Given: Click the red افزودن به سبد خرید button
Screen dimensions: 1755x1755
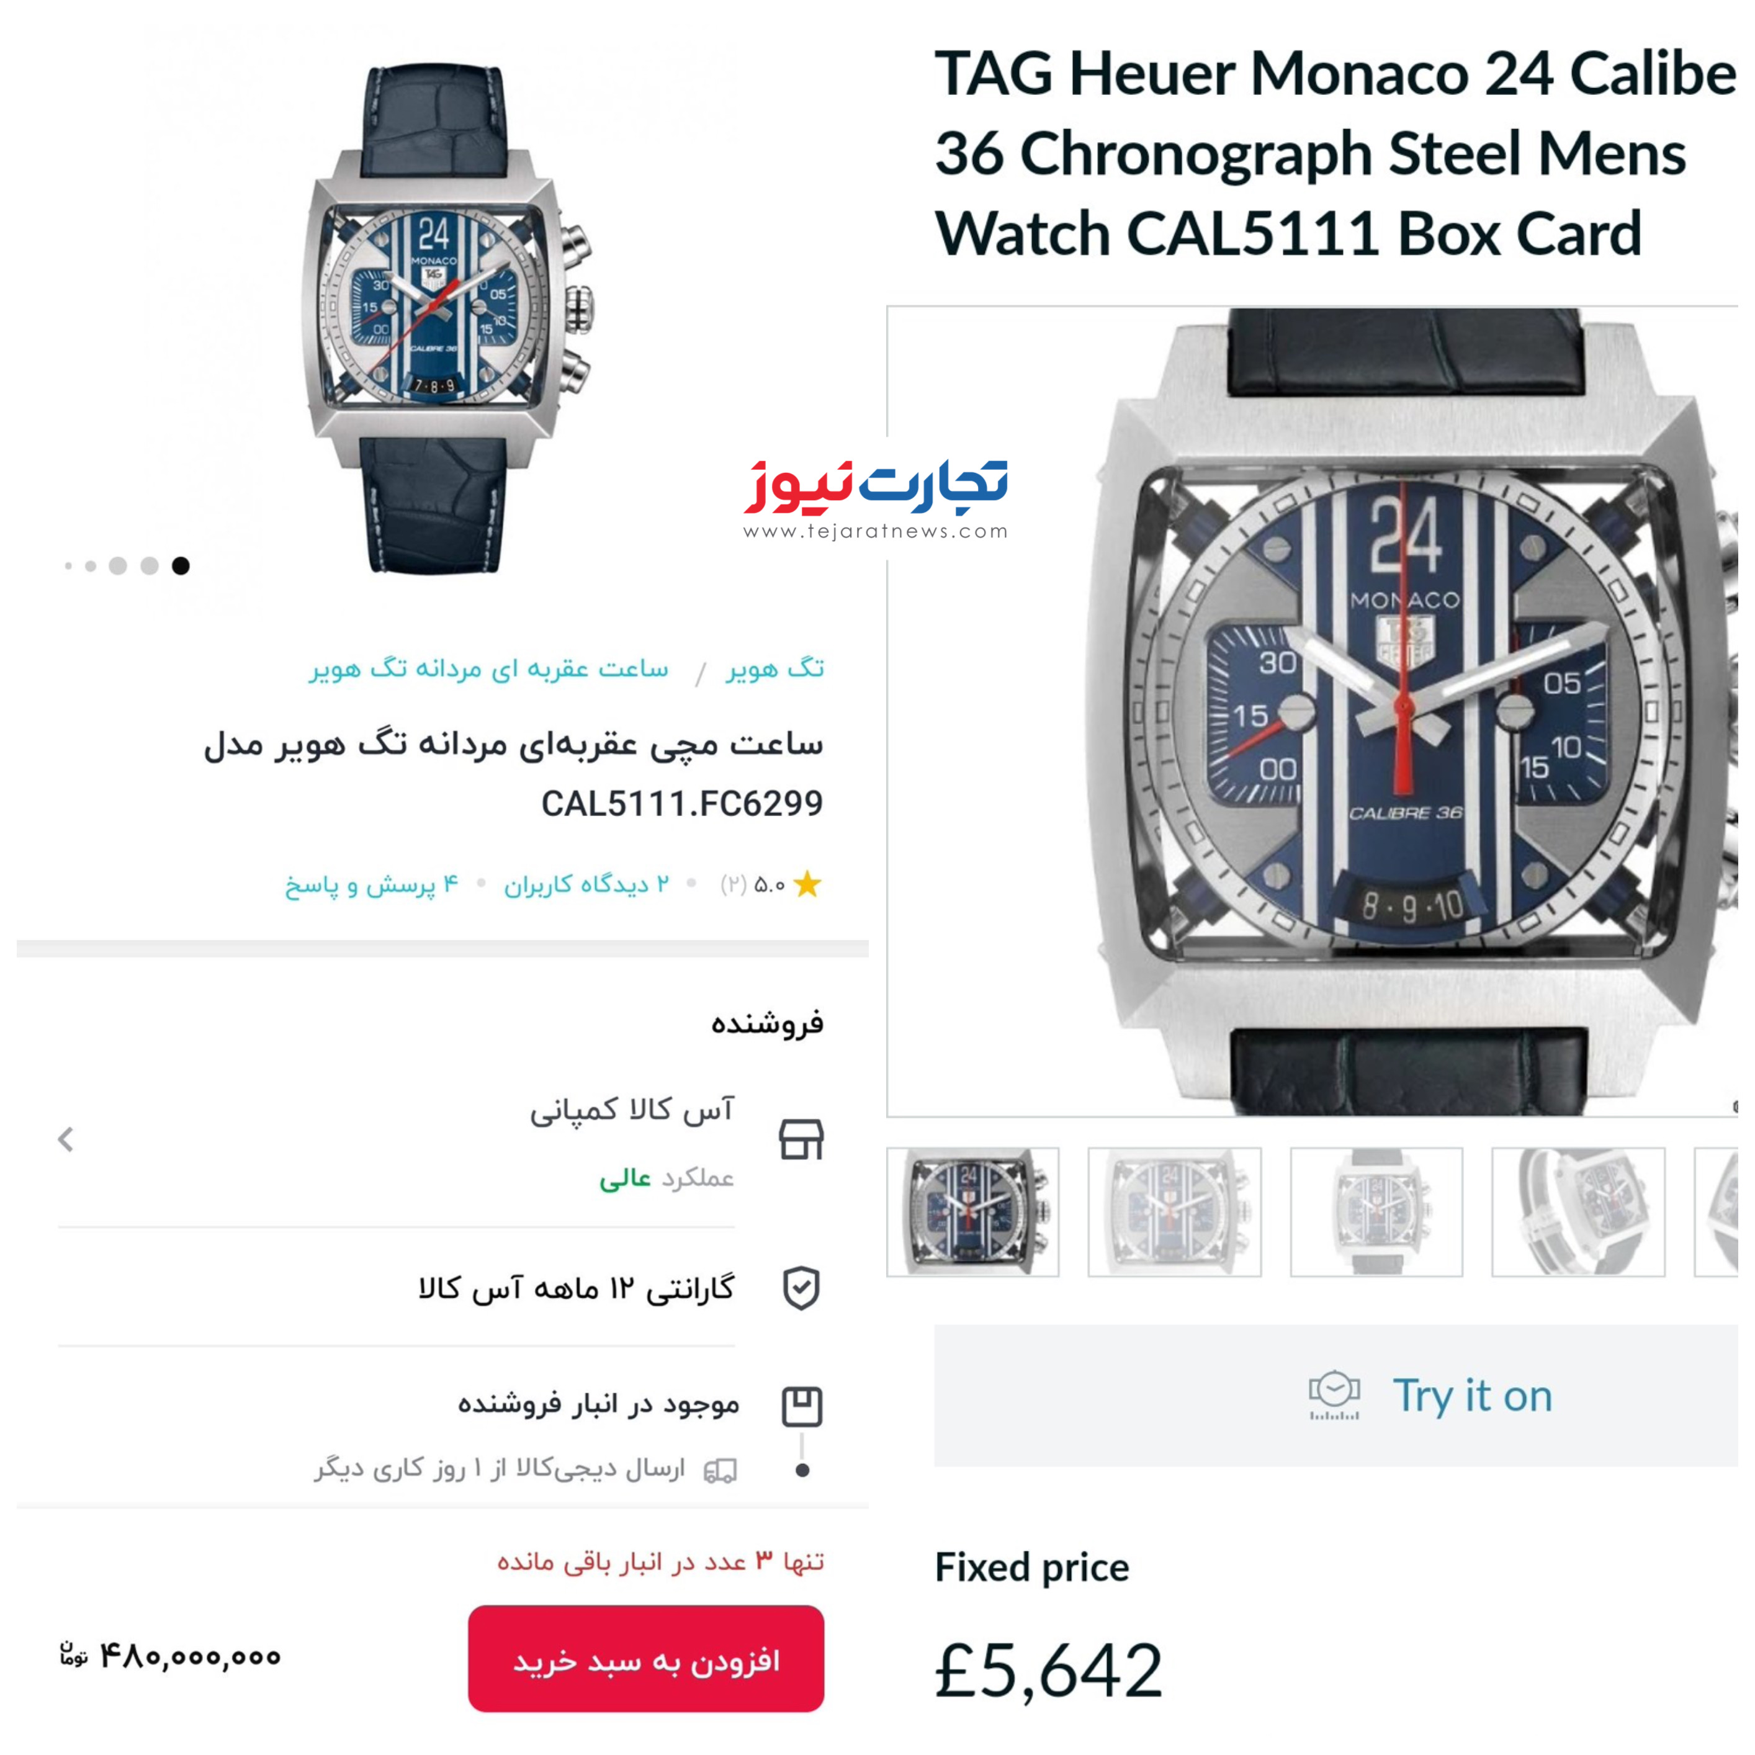Looking at the screenshot, I should [646, 1659].
